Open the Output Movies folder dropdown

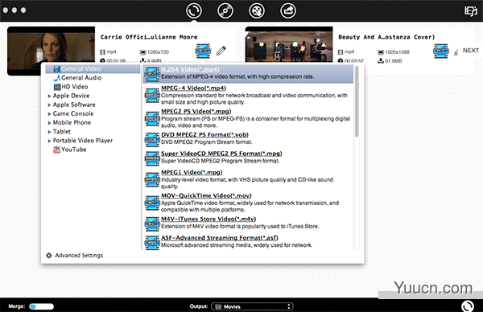coord(252,306)
